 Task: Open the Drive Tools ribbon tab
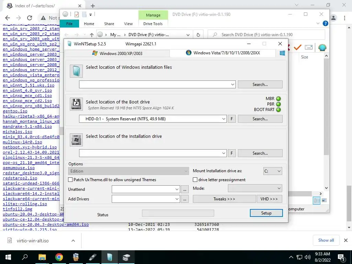[x=153, y=24]
